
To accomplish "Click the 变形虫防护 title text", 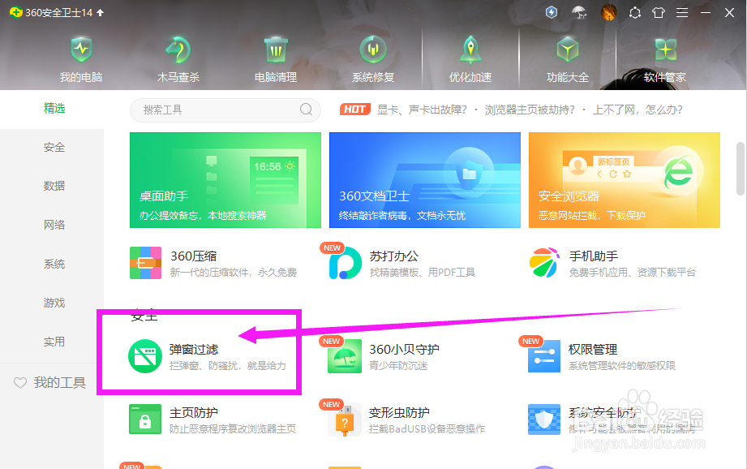I will (399, 413).
